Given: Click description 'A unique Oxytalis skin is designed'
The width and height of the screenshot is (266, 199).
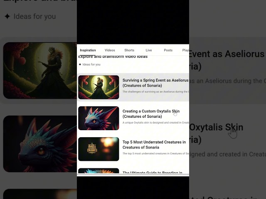Looking at the screenshot, I should (156, 123).
